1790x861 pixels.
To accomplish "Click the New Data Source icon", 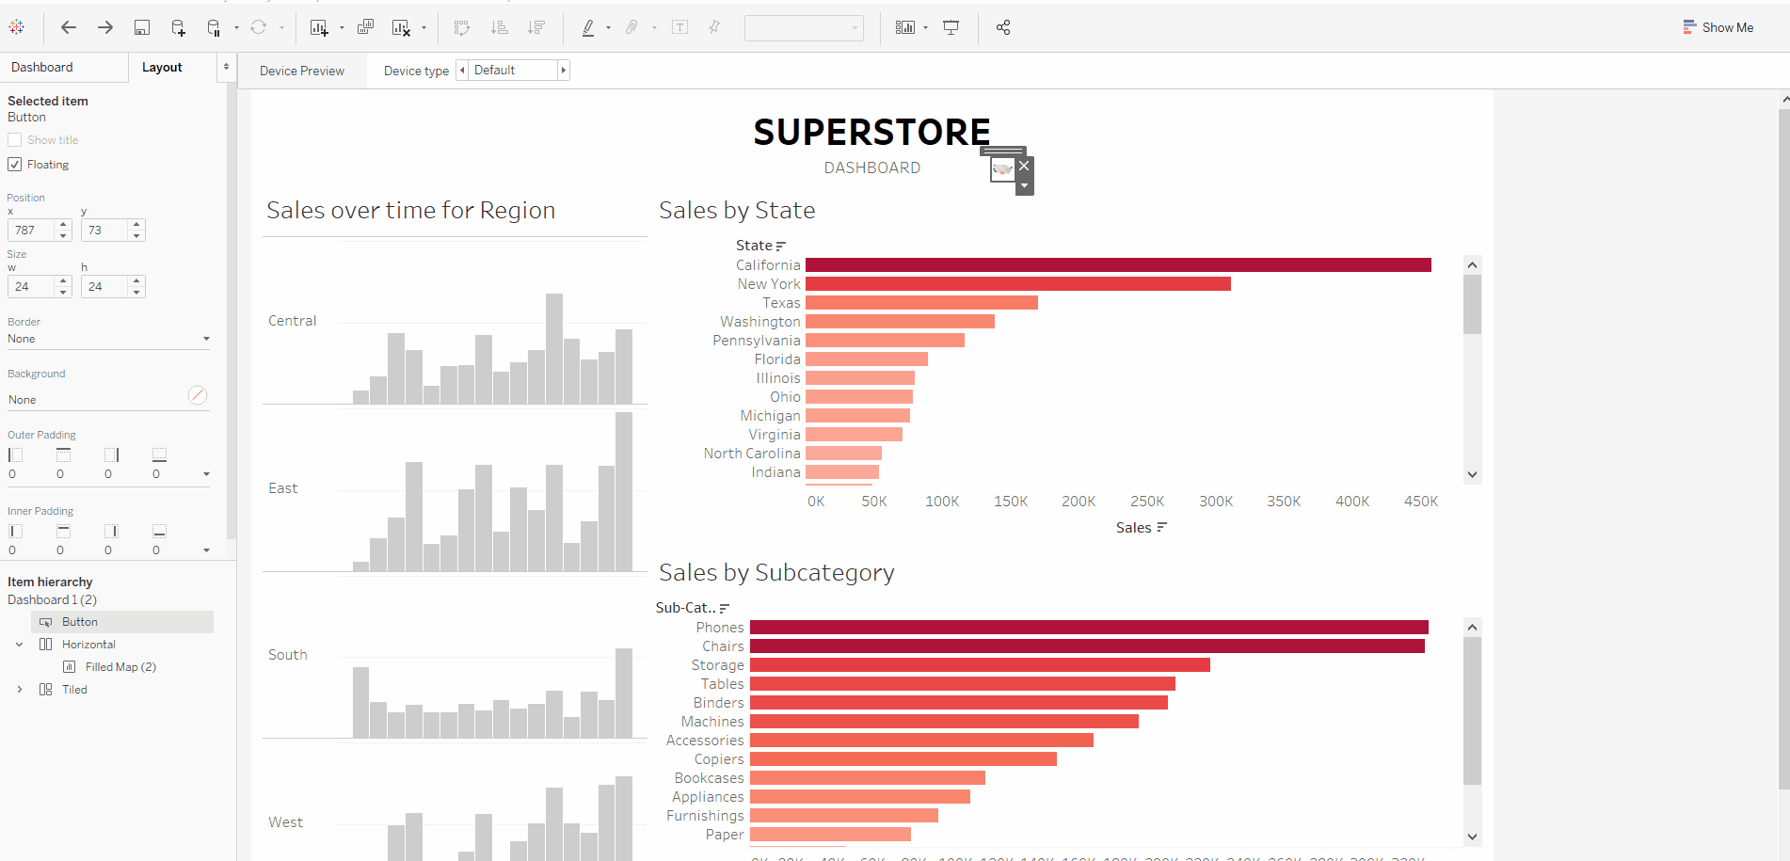I will click(178, 28).
